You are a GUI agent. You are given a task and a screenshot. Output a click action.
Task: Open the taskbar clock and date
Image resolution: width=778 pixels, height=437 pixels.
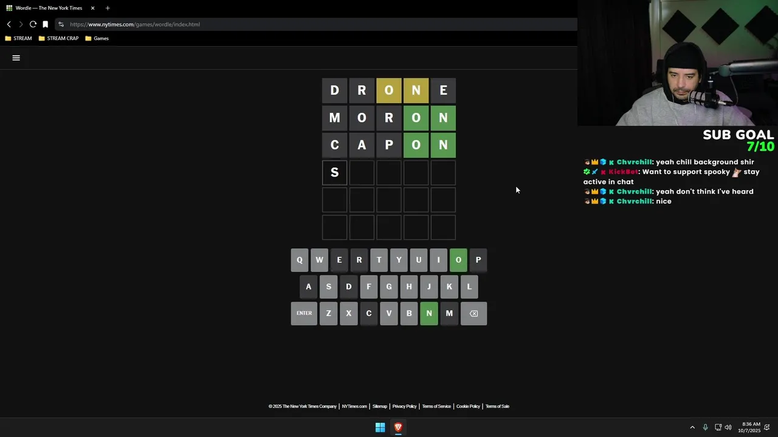point(749,427)
